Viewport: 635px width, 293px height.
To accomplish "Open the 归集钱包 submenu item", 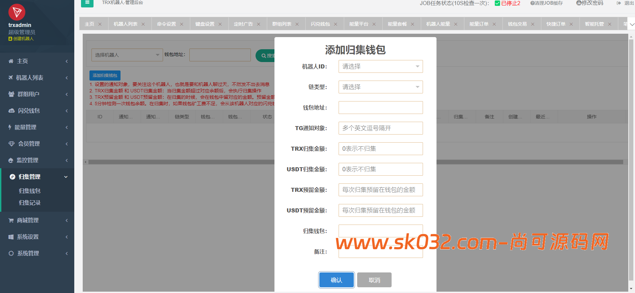I will (30, 191).
